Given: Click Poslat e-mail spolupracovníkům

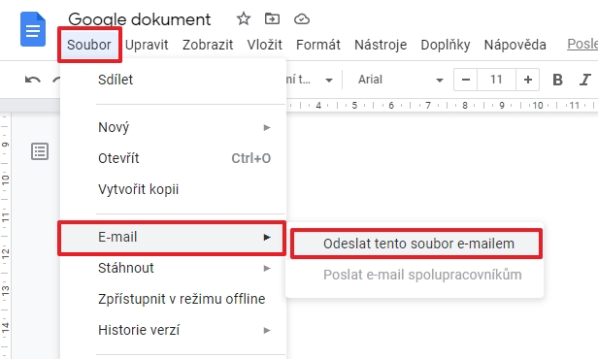Looking at the screenshot, I should coord(415,275).
